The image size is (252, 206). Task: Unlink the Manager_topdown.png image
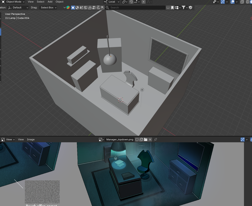click(150, 140)
